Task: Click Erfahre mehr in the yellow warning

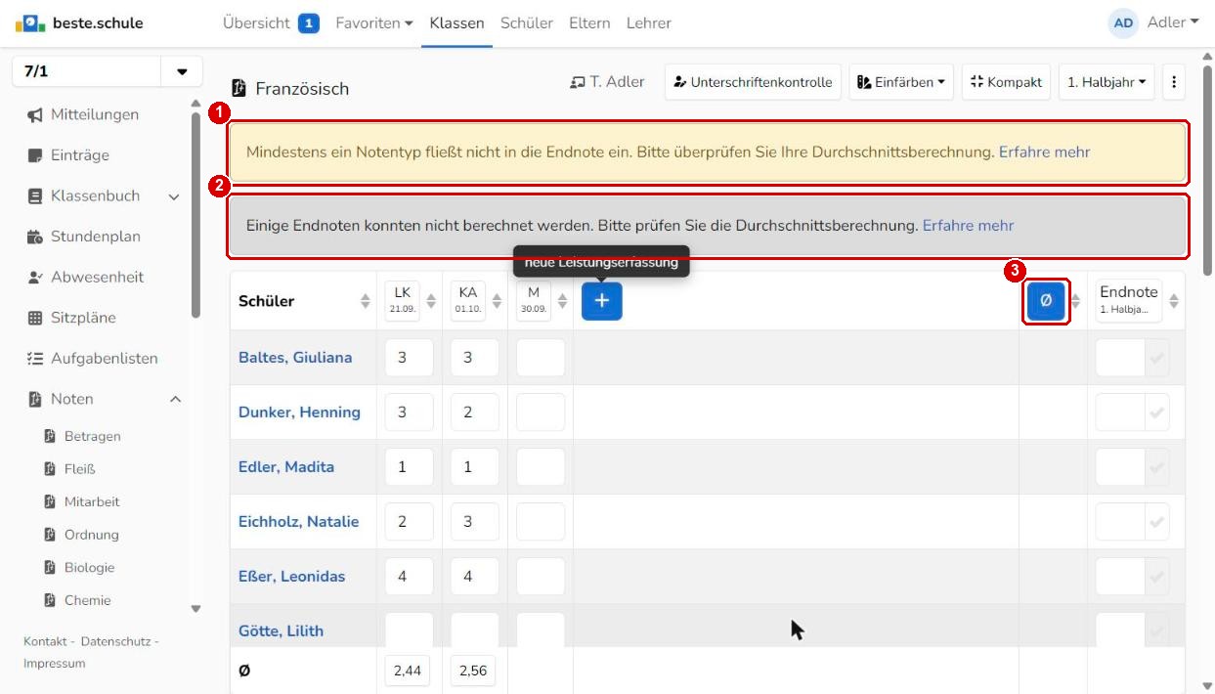Action: [1044, 152]
